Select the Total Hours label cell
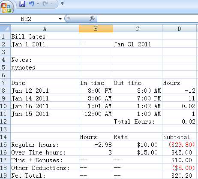The image size is (198, 179). 138,121
